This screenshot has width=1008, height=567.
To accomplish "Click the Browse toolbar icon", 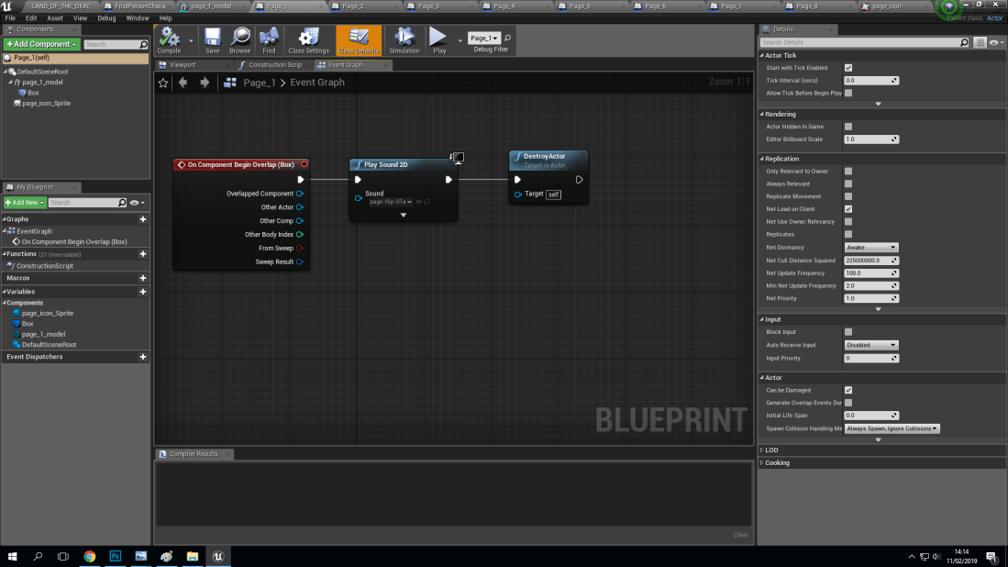I will (239, 40).
